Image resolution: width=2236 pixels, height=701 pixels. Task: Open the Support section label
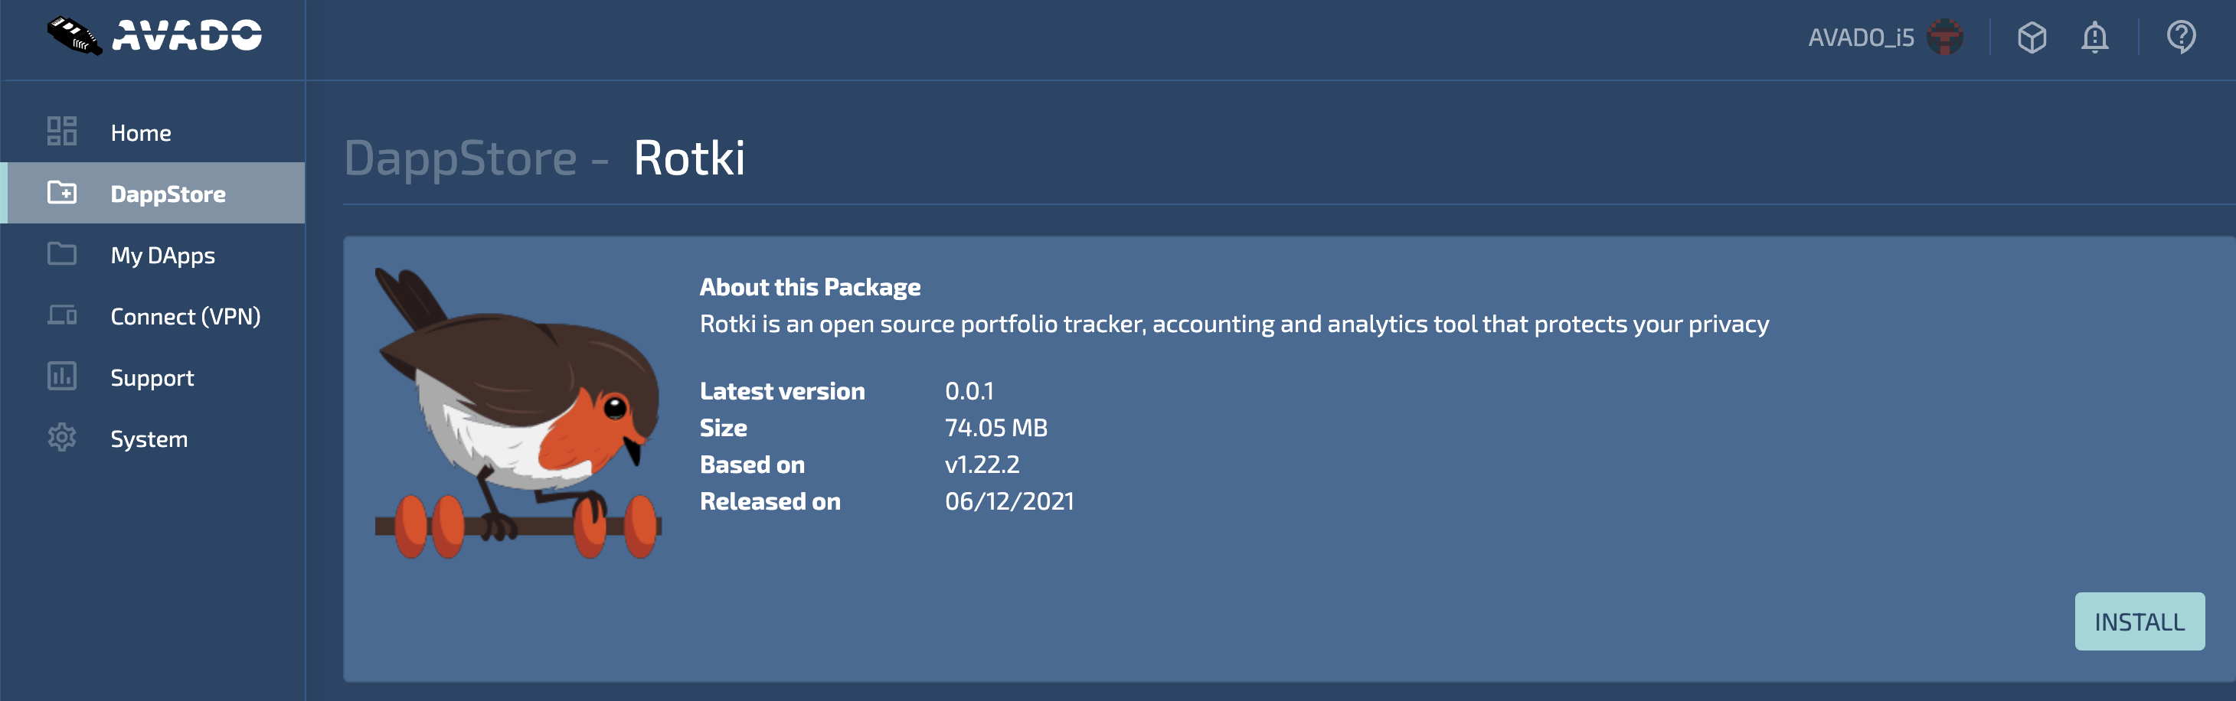152,378
